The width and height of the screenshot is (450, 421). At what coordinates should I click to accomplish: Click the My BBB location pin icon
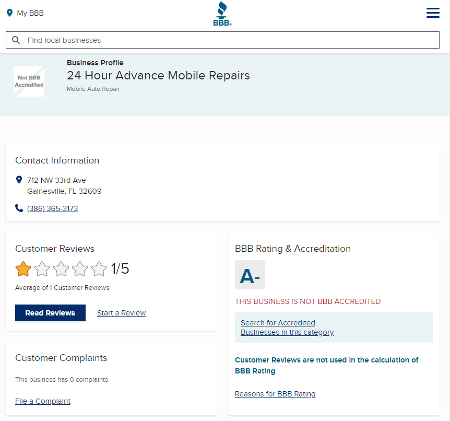[9, 13]
